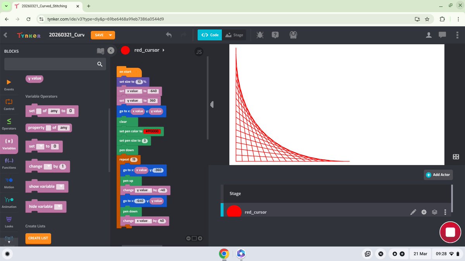
Task: Expand the red_cursor actor selector arrow
Action: click(x=163, y=50)
